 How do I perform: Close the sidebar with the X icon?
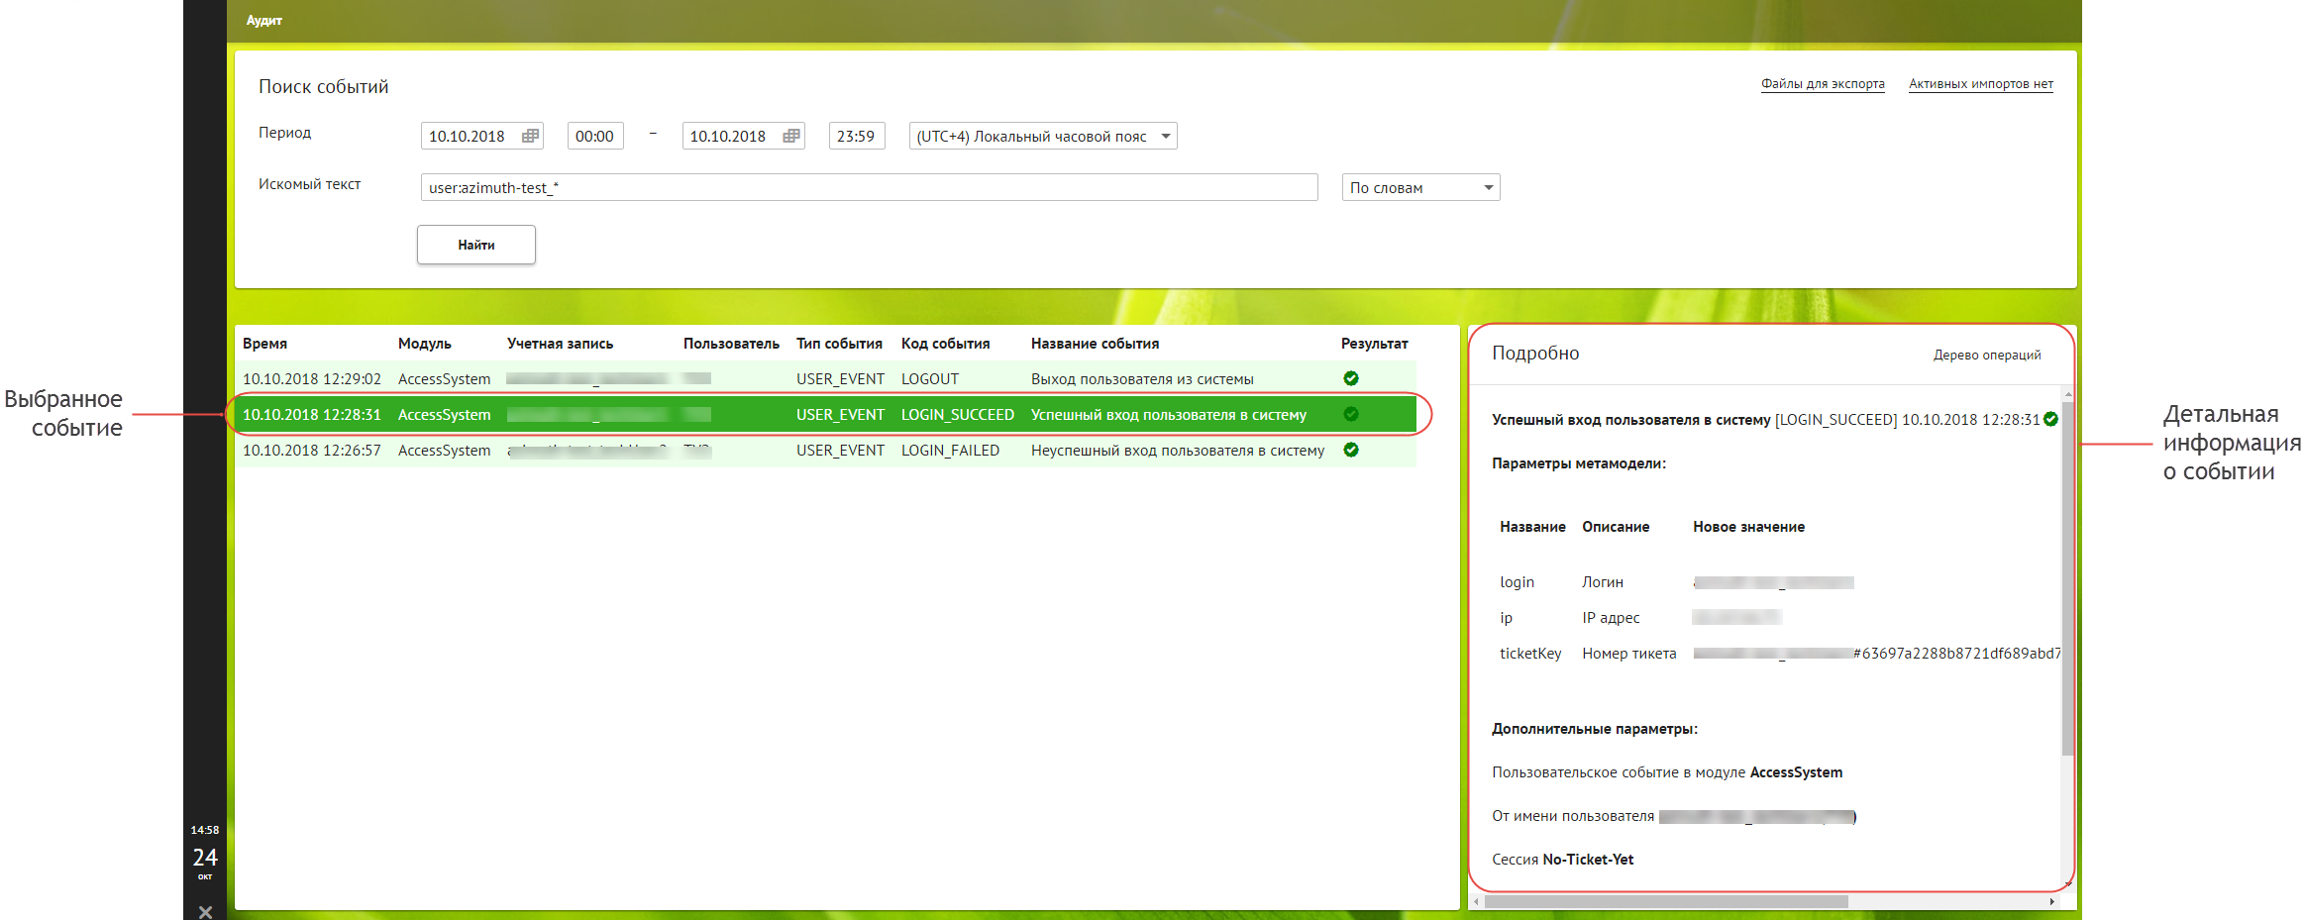pyautogui.click(x=205, y=911)
